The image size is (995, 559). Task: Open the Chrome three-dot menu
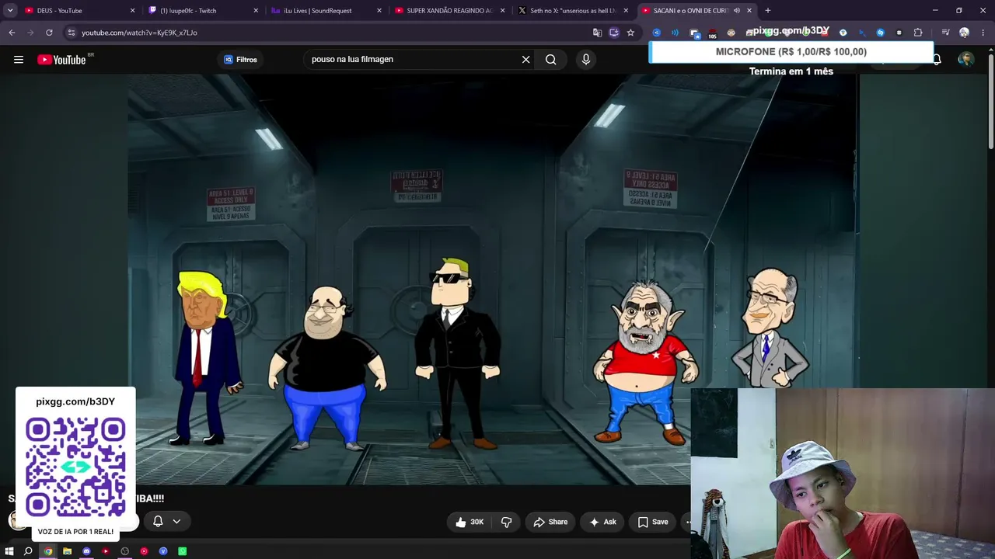click(x=983, y=33)
